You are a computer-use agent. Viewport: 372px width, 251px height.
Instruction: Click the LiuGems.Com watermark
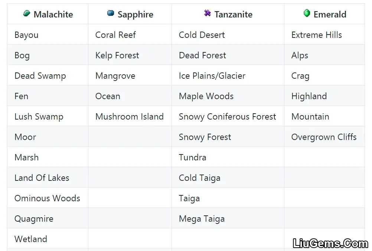(330, 244)
